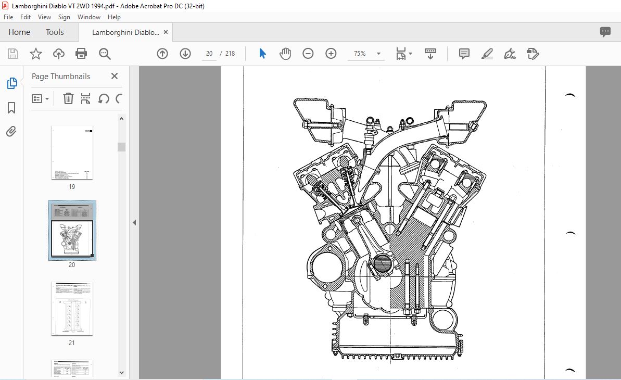Rotate page clockwise icon

click(119, 98)
